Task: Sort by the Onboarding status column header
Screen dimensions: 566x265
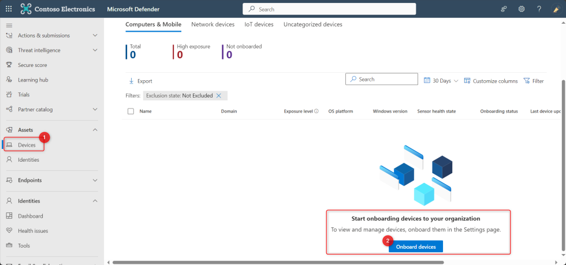Action: pos(499,111)
